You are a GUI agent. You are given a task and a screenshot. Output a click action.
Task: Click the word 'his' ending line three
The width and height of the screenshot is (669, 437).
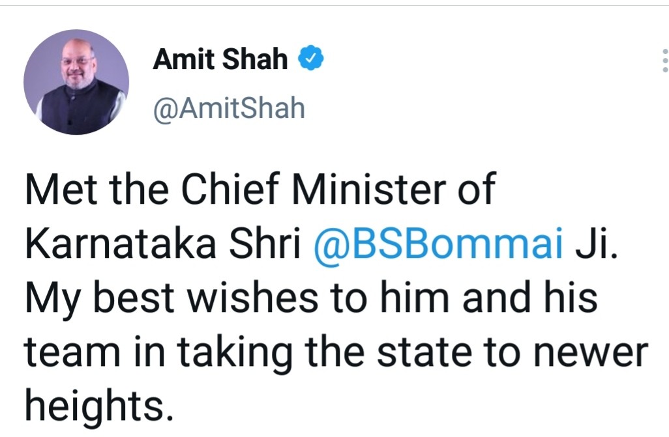(571, 297)
